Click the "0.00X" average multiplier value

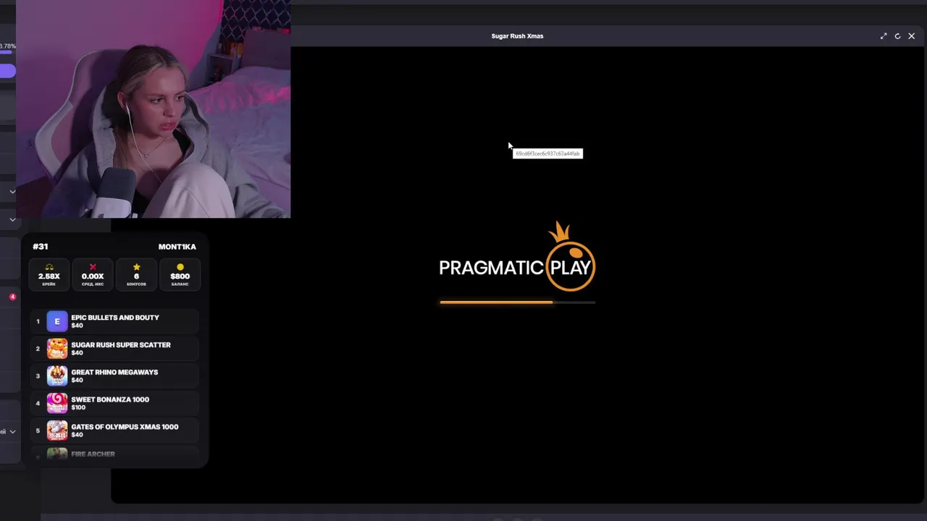coord(93,276)
